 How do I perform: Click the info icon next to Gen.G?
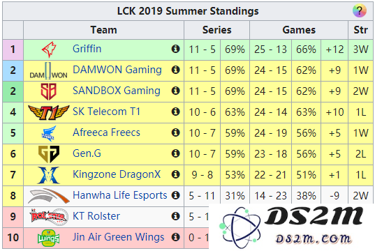[x=175, y=153]
